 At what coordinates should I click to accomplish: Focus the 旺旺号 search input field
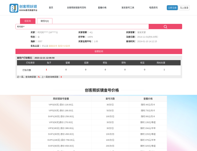(82, 27)
